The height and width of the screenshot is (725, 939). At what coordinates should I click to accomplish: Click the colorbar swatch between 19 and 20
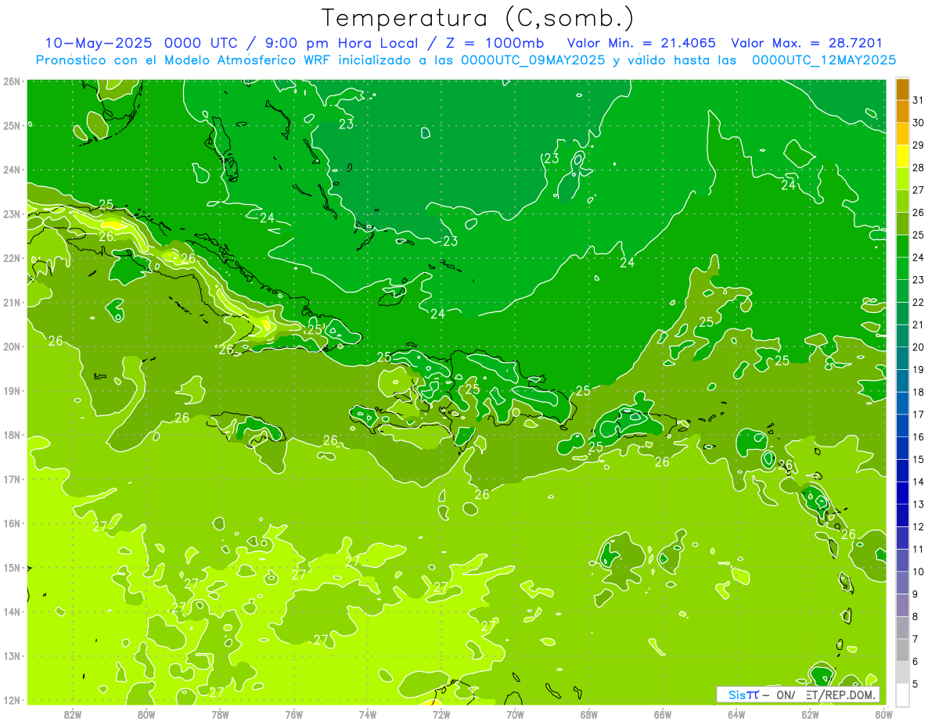click(902, 358)
